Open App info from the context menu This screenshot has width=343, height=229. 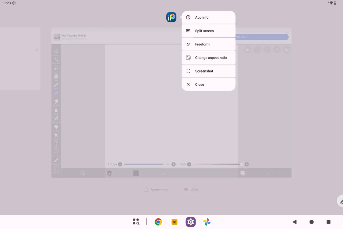pyautogui.click(x=208, y=17)
